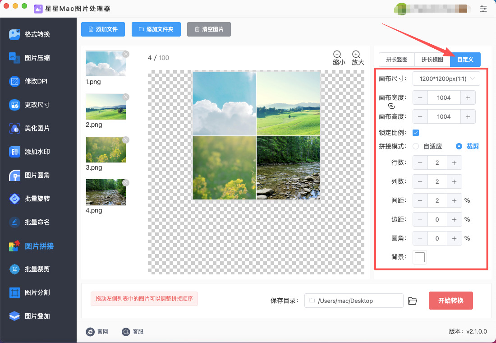
Task: Increase 画布高度 with plus button
Action: click(x=468, y=117)
